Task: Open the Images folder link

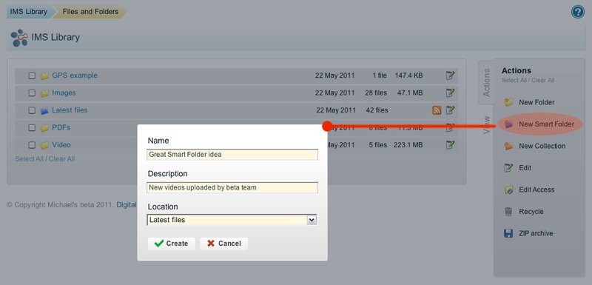Action: click(64, 93)
